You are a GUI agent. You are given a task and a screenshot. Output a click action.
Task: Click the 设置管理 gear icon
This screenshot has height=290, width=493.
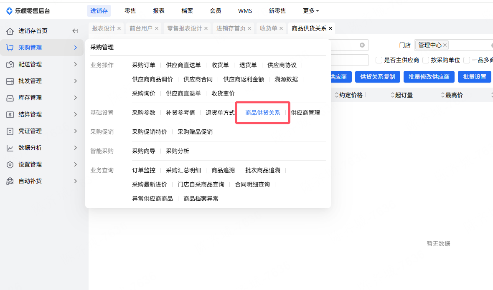tap(10, 164)
